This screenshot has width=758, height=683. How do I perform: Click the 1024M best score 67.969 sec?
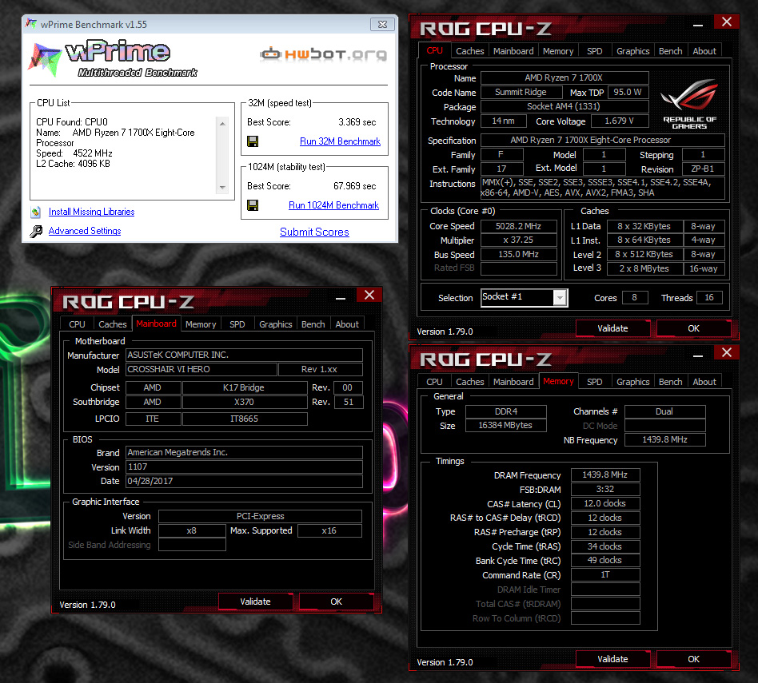354,186
